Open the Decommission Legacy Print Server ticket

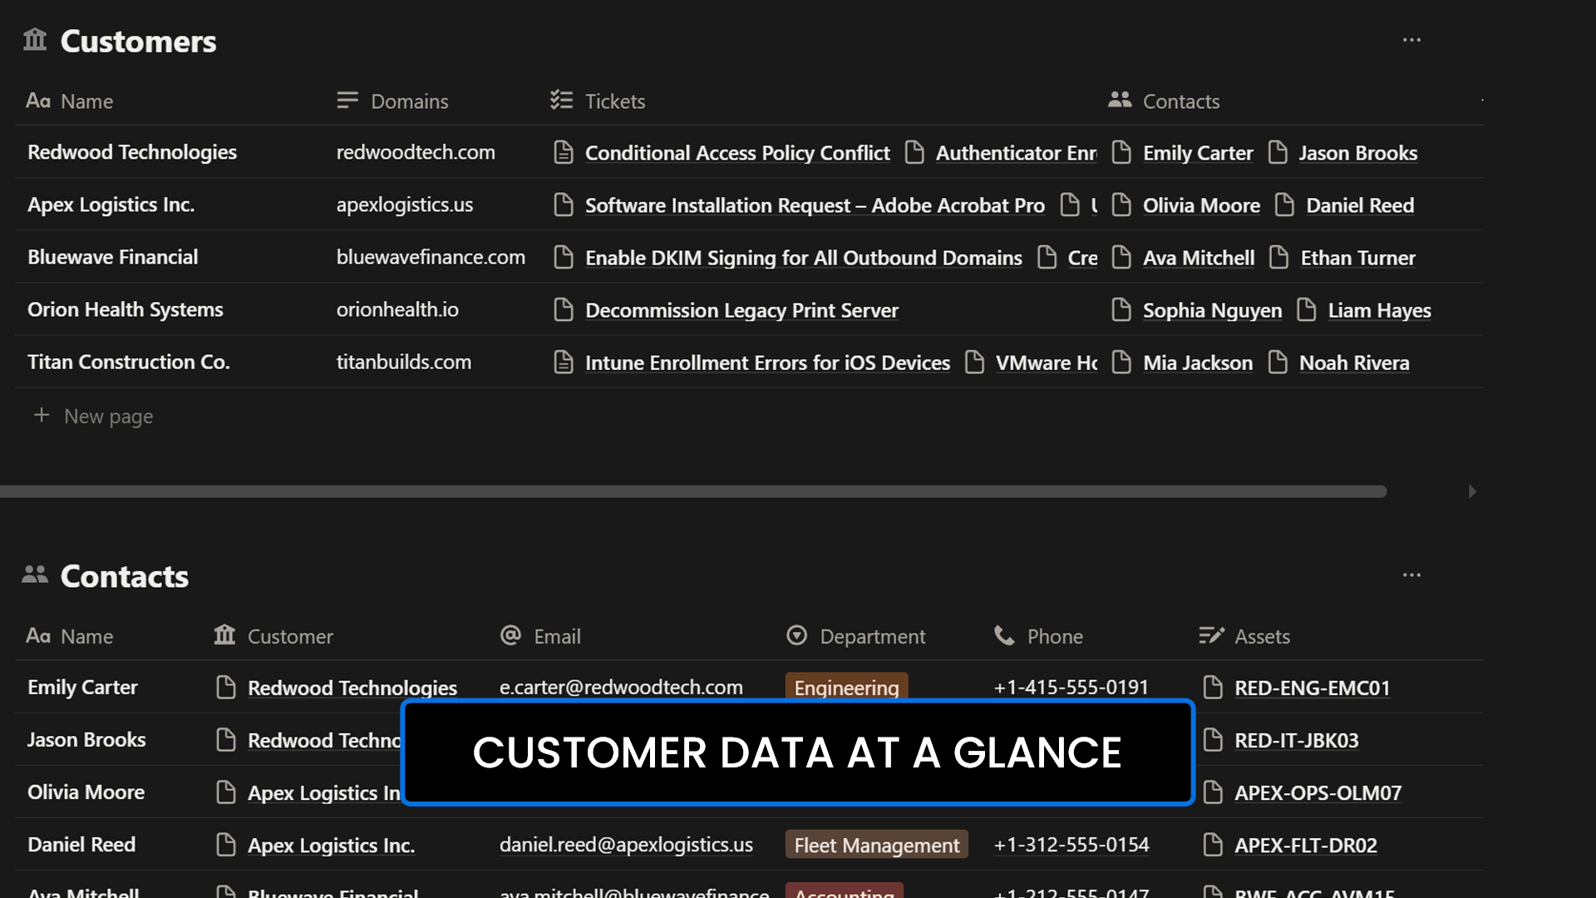tap(741, 310)
